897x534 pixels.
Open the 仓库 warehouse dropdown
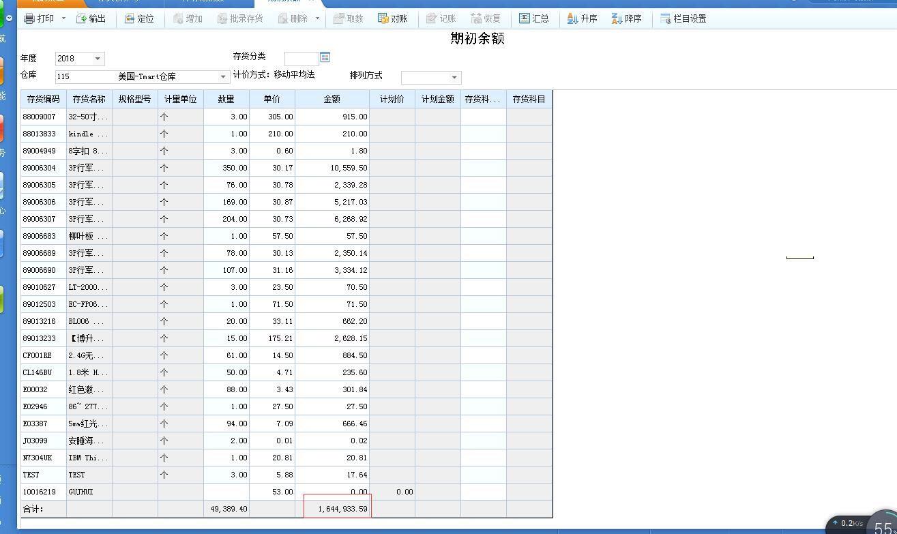[x=222, y=76]
